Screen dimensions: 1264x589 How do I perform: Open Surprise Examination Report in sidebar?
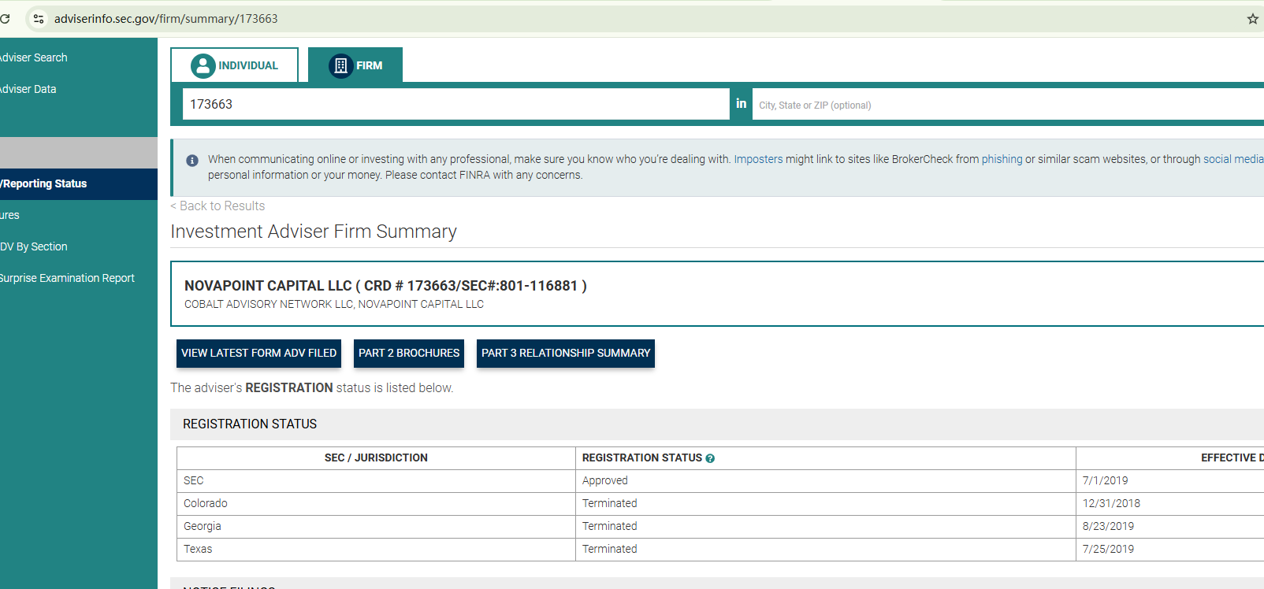(x=68, y=278)
